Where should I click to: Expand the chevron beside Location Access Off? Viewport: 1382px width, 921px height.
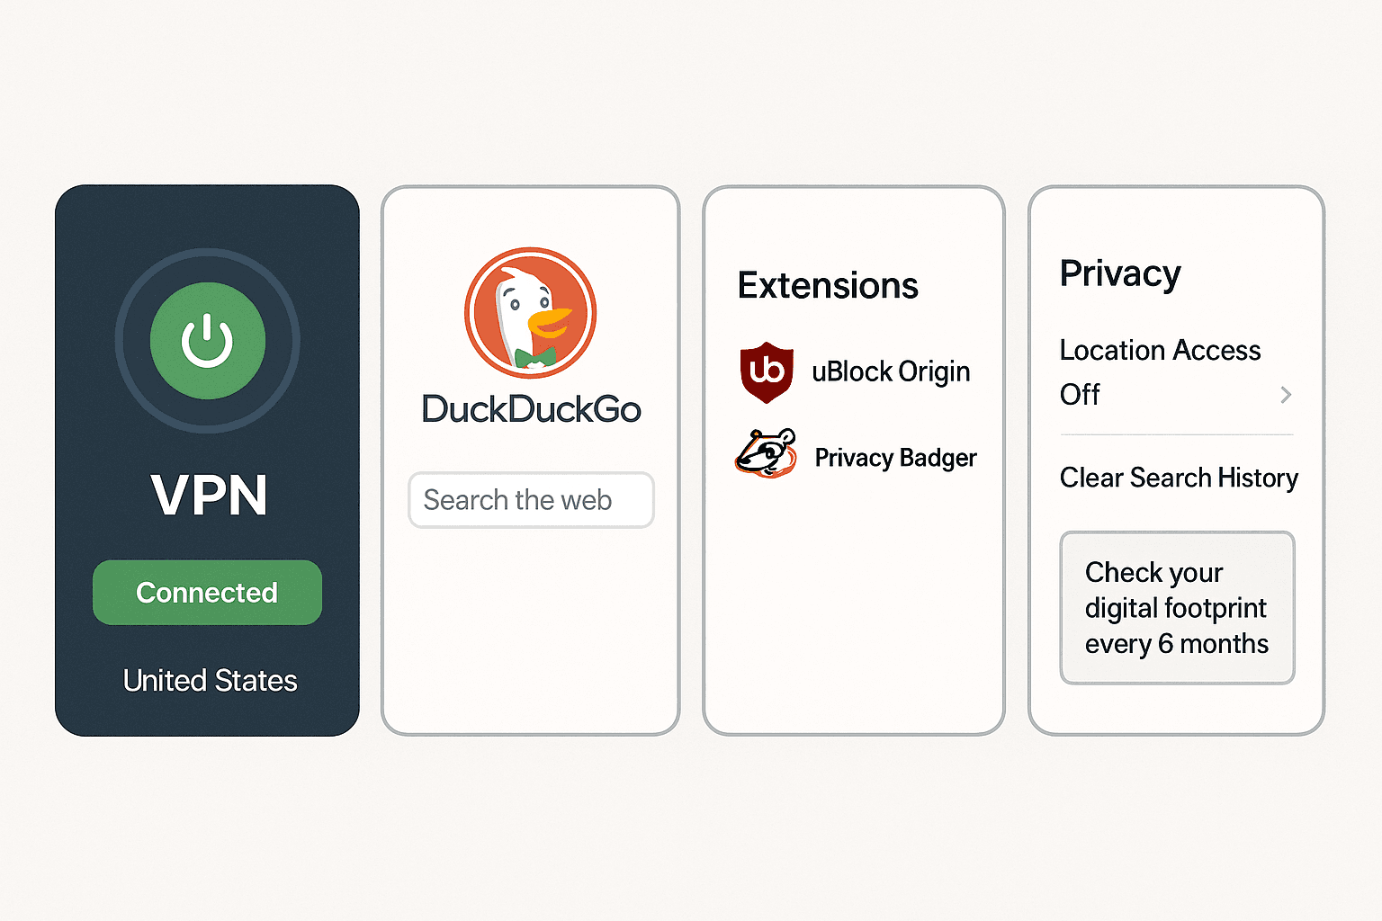point(1286,395)
